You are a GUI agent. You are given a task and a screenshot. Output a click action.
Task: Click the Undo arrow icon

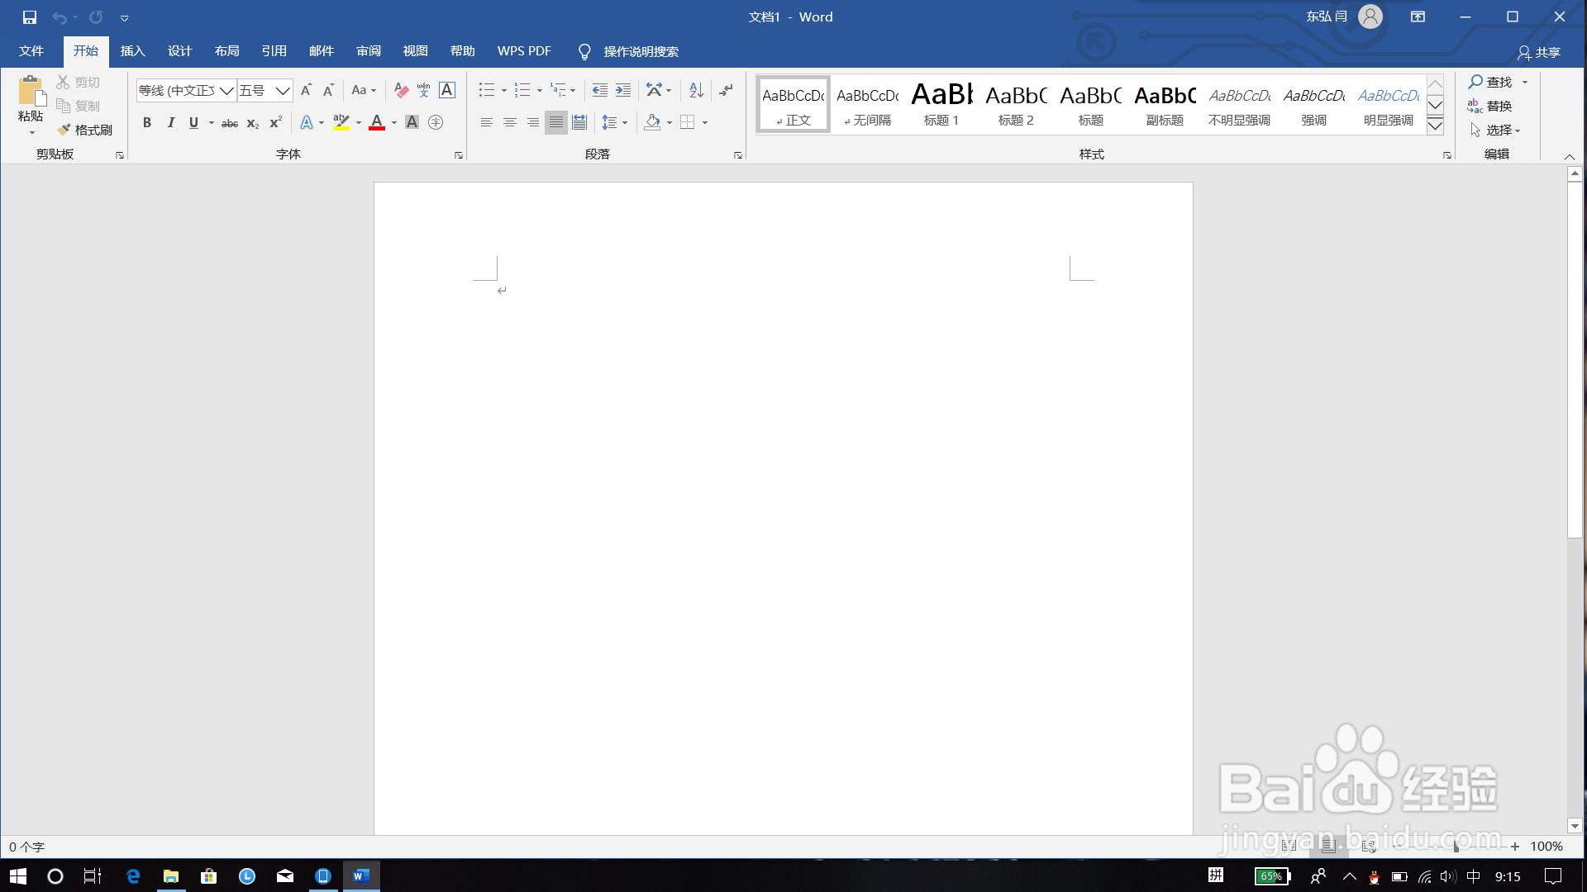[x=60, y=17]
